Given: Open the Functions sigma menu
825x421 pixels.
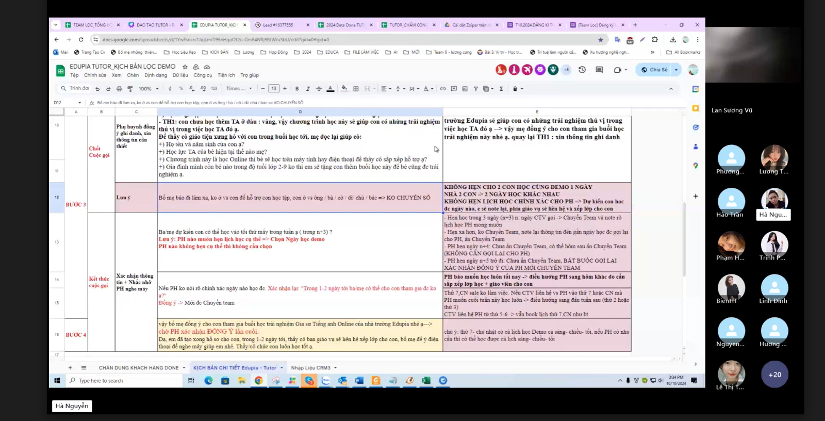Looking at the screenshot, I should pyautogui.click(x=501, y=89).
